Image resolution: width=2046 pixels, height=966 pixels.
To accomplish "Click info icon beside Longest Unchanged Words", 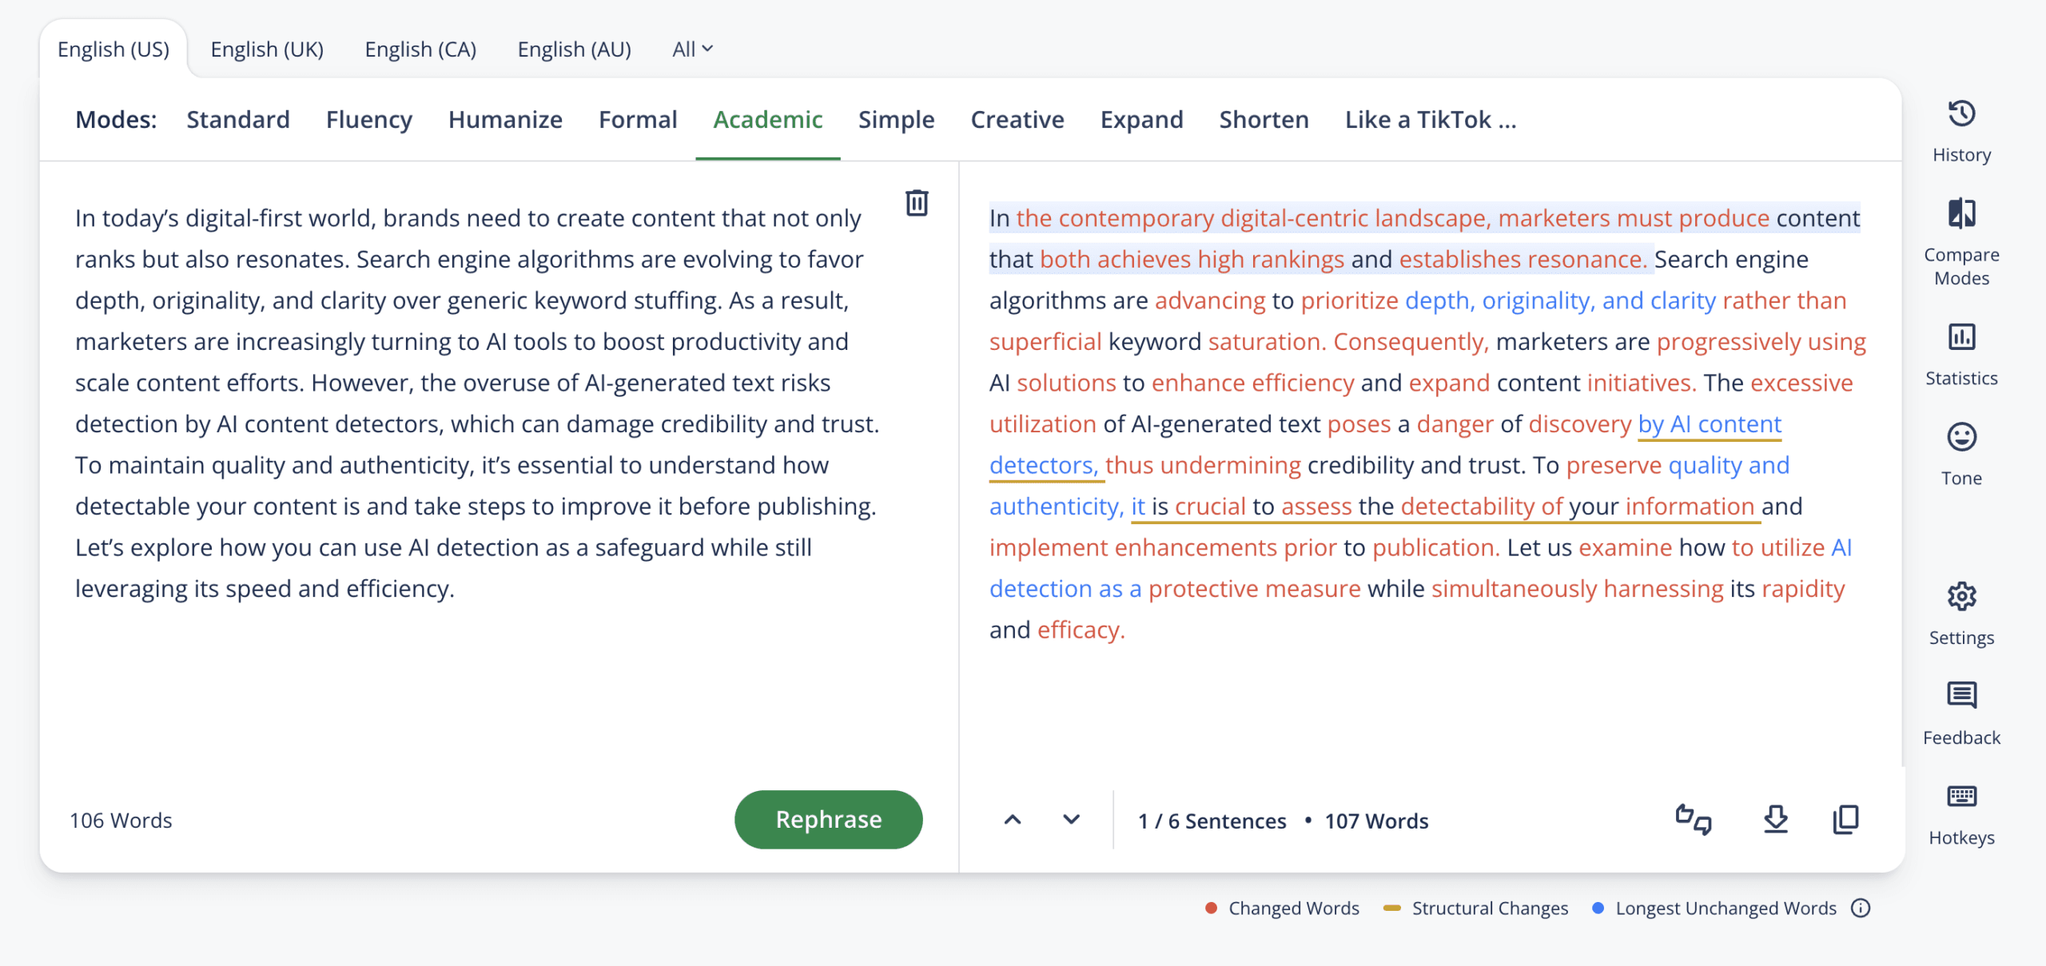I will coord(1861,908).
